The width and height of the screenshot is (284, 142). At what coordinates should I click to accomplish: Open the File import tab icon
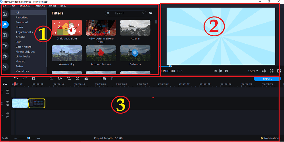pyautogui.click(x=5, y=14)
